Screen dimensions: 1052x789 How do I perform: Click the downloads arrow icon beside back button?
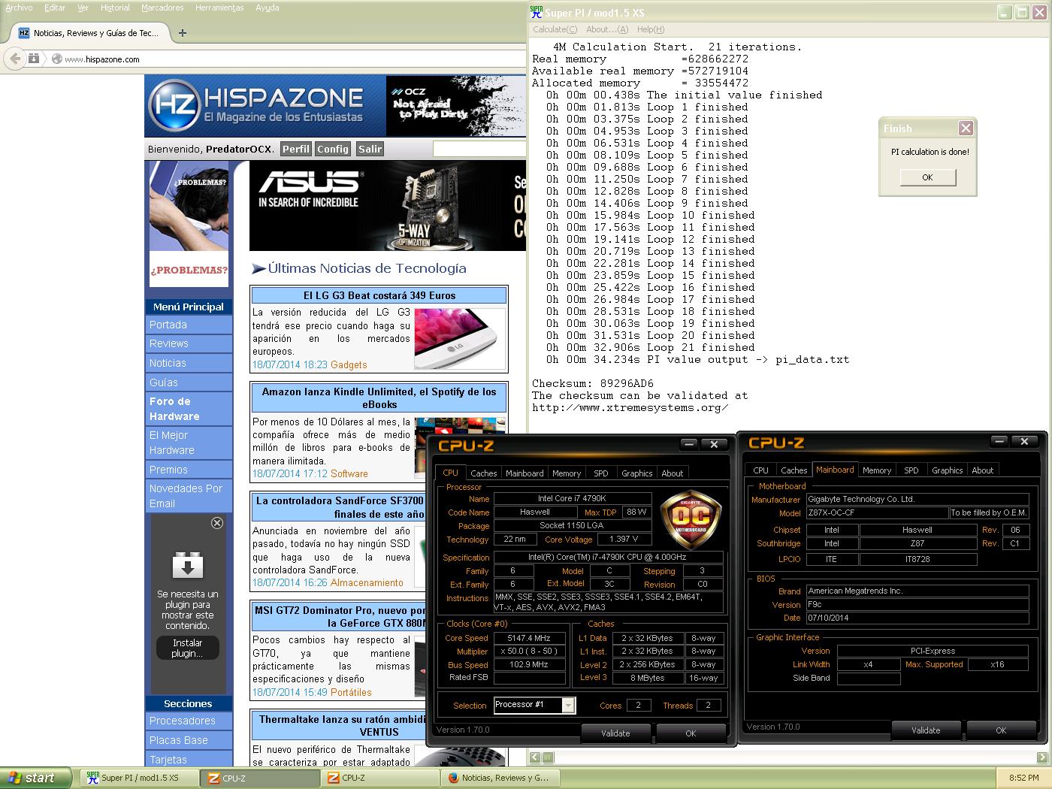pos(34,59)
